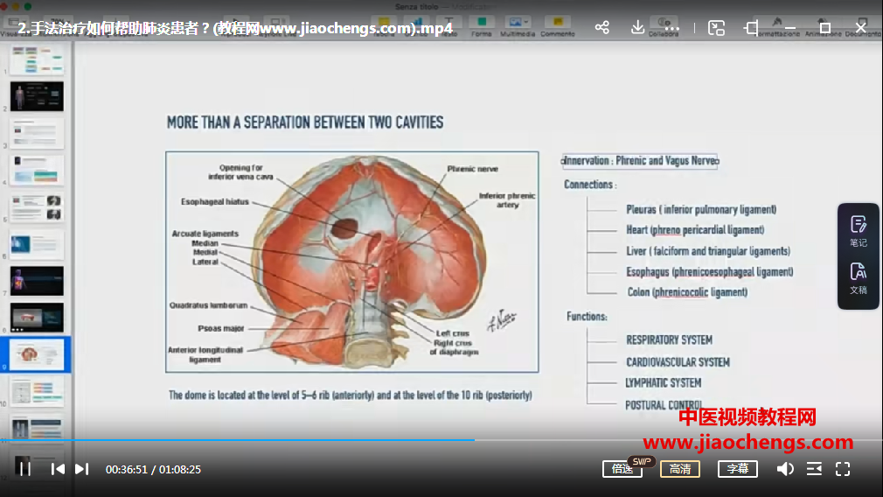Select slide thumbnail 1
Screen dimensions: 883x497
[x=37, y=60]
